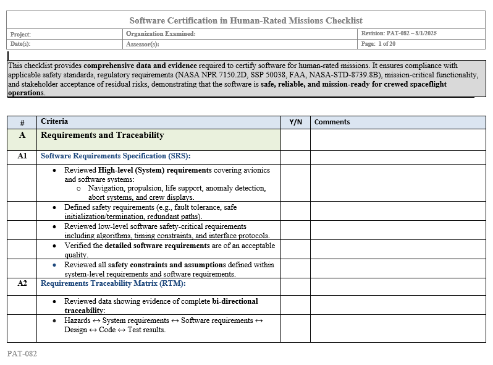Click the document title Software Certification Checklist
This screenshot has width=493, height=365.
[x=246, y=20]
